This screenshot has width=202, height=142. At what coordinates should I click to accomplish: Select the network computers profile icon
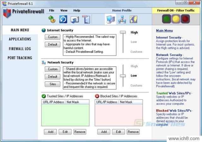coord(122,20)
